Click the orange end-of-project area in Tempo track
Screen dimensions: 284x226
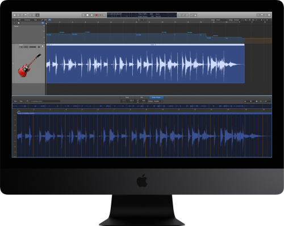tap(258, 41)
